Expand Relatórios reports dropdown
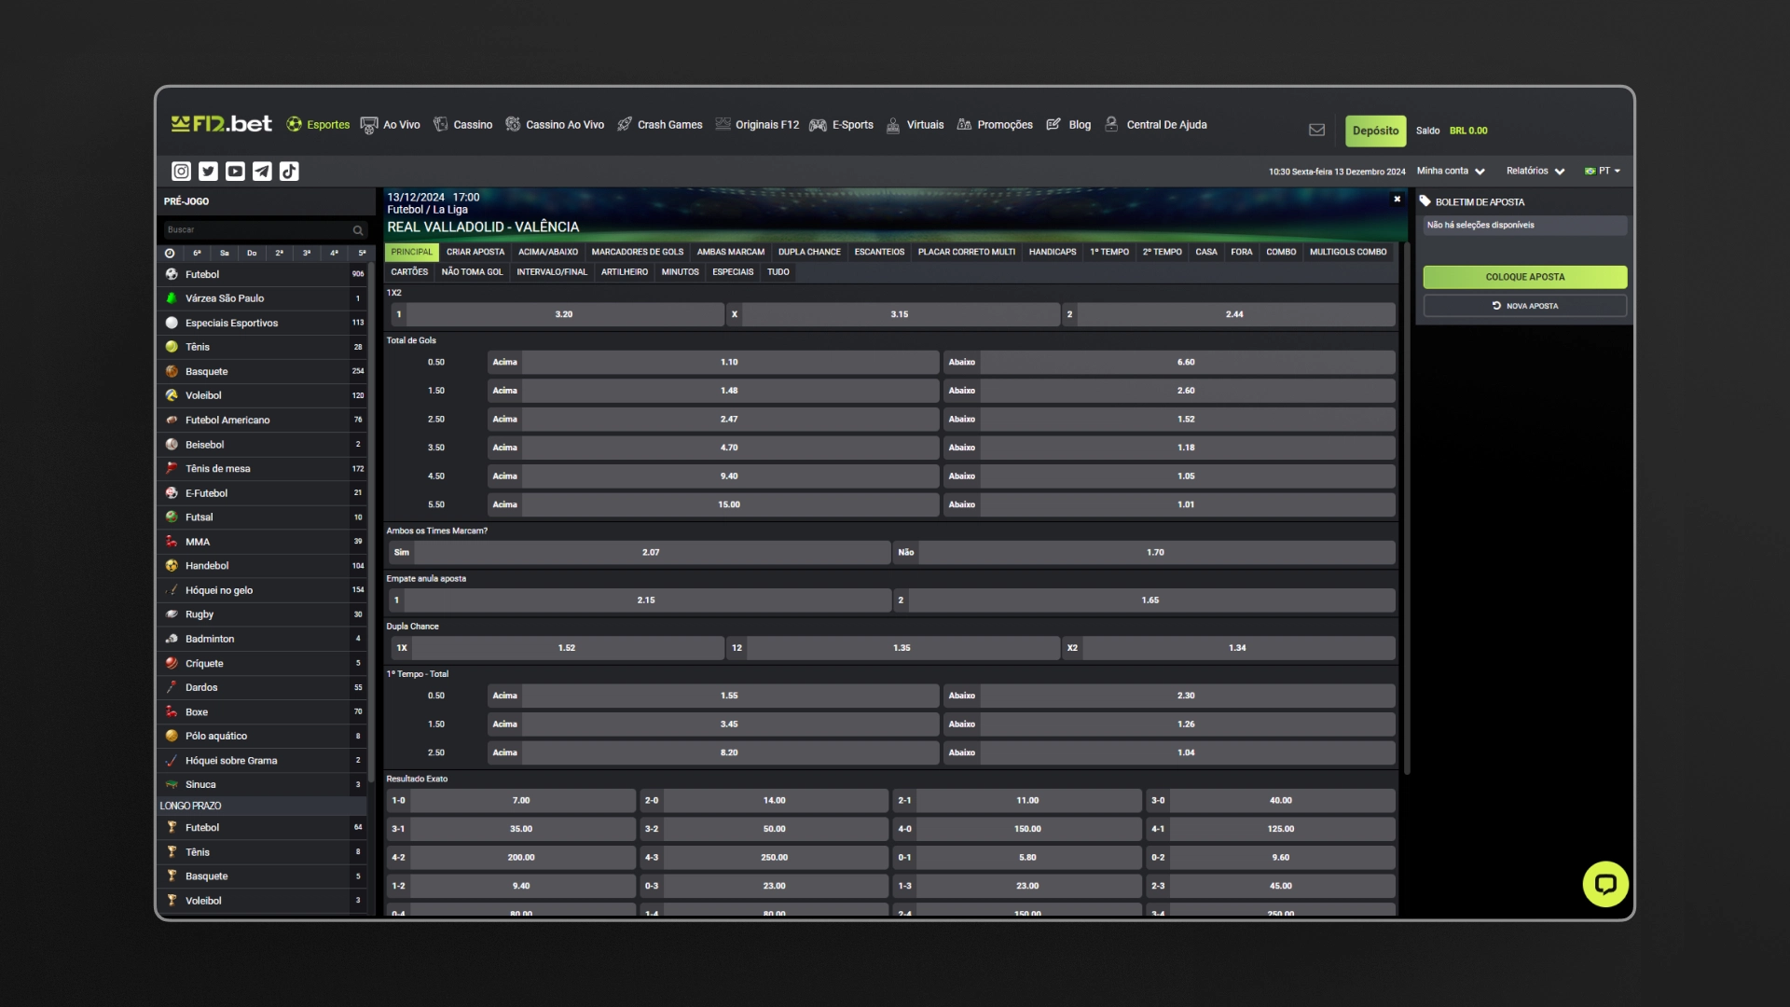 (x=1535, y=171)
